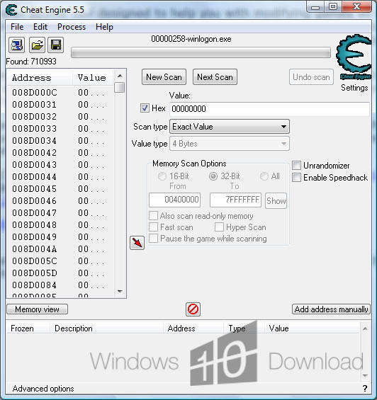Check the Hyper Scan option

pos(219,227)
